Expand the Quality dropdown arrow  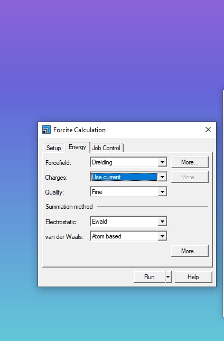coord(162,192)
